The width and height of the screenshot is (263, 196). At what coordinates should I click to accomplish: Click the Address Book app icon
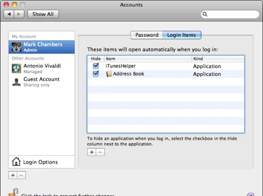point(109,74)
